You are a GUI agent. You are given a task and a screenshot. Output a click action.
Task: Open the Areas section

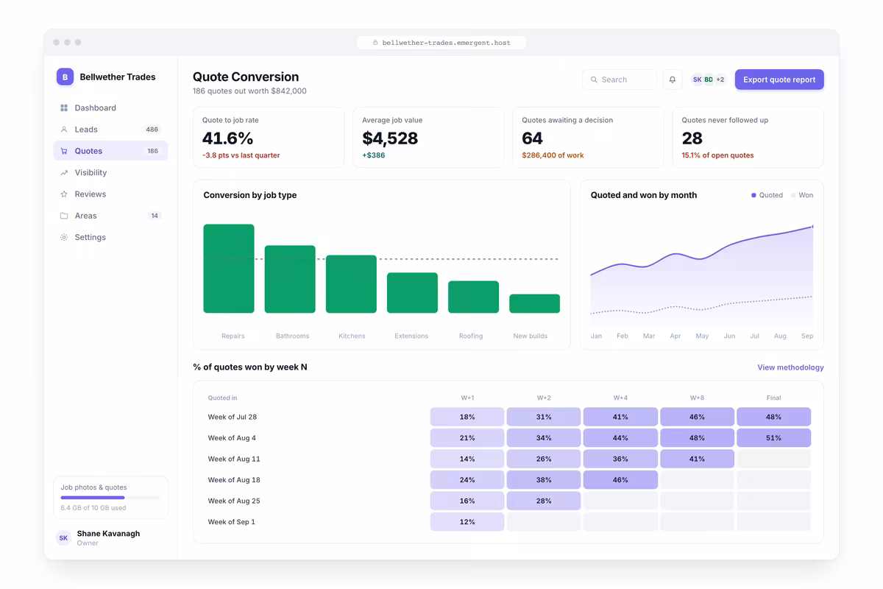110,216
